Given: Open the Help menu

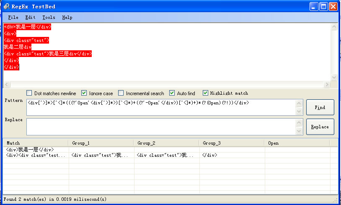Looking at the screenshot, I should click(x=67, y=18).
